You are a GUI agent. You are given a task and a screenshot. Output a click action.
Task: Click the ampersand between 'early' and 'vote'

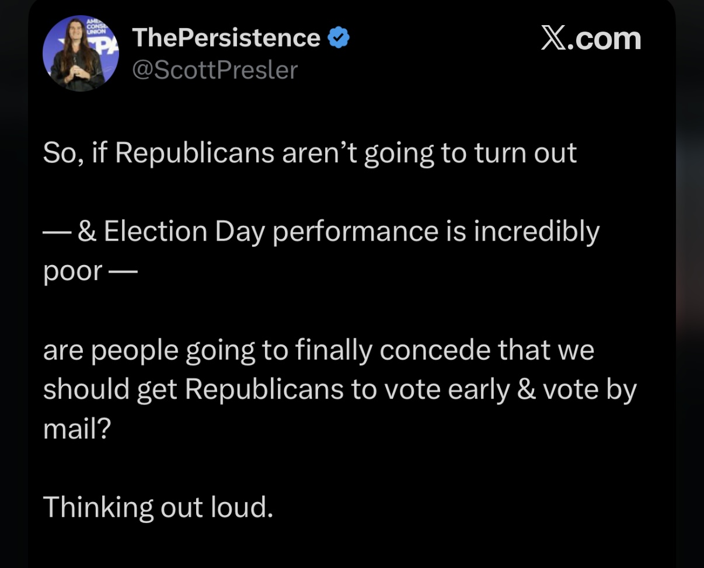coord(527,390)
